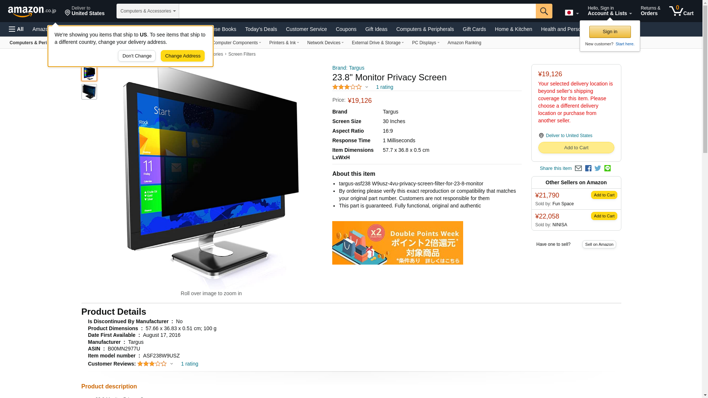Share this item on Twitter

(598, 168)
